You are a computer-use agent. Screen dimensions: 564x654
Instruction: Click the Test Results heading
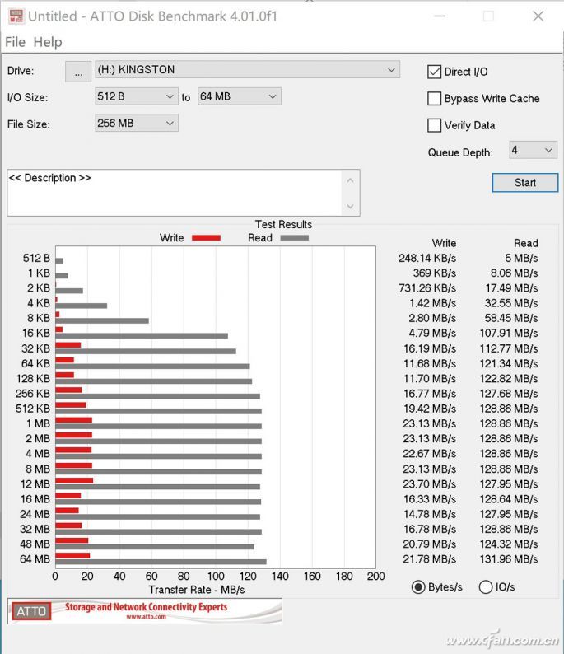point(283,224)
